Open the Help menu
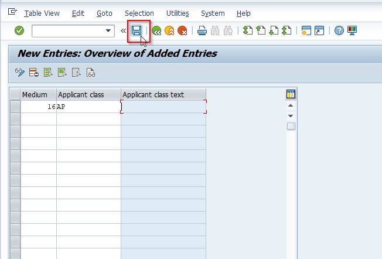The width and height of the screenshot is (382, 259). pos(243,13)
